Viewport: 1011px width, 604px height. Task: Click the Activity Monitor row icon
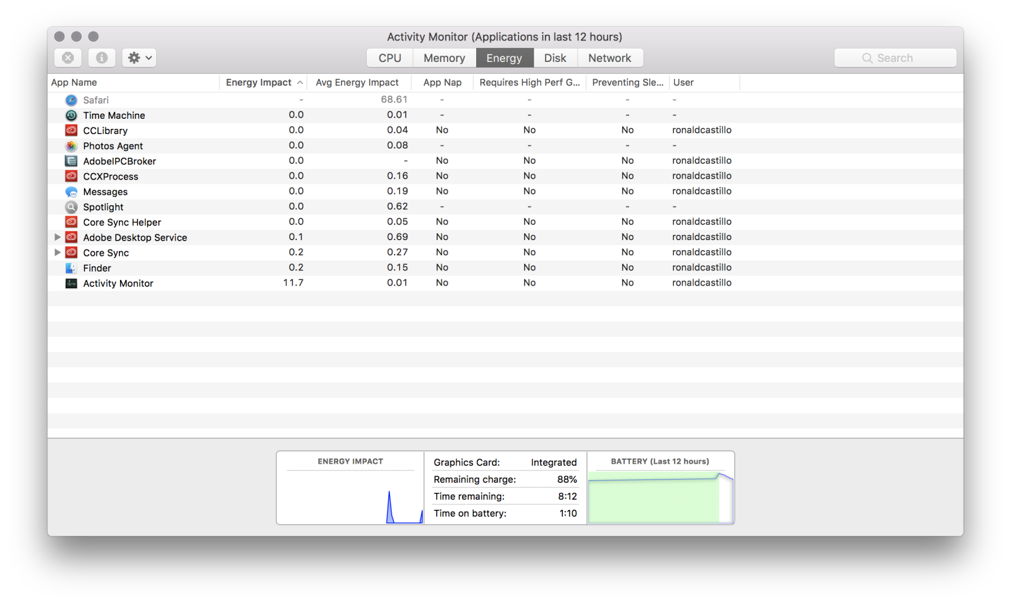71,283
